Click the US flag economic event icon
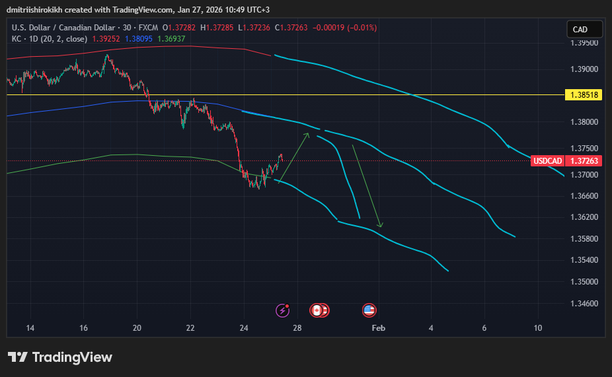612x377 pixels. [x=369, y=310]
